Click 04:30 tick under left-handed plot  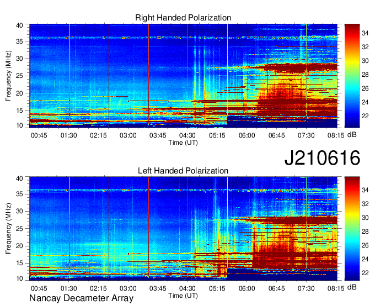tap(187, 288)
